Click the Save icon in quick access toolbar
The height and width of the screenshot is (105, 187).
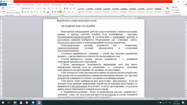[4, 1]
